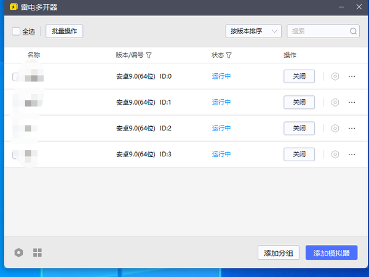369x277 pixels.
Task: Minimize the 雷电多开器 window
Action: (341, 7)
